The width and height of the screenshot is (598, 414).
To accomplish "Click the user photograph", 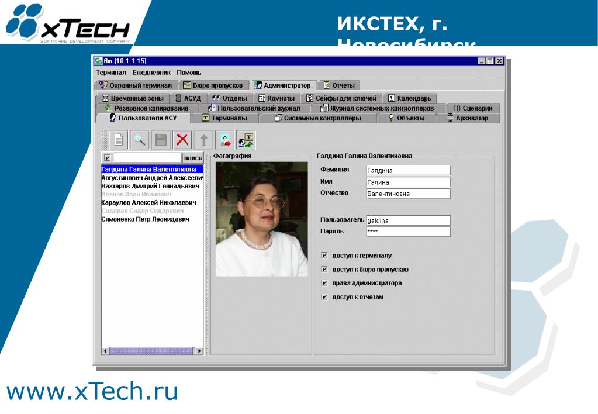I will pos(262,219).
